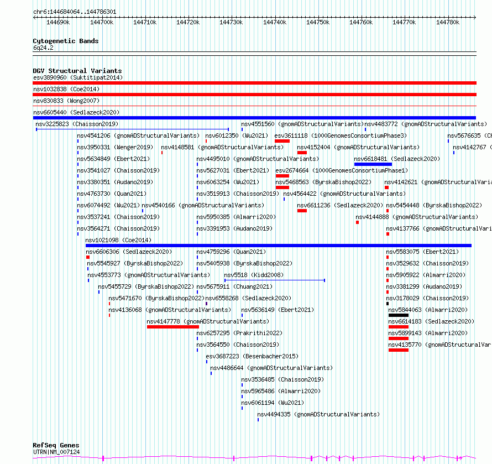This screenshot has height=464, width=492.
Task: Click the nsv1021098 (Coe2014) blue bar
Action: [x=279, y=246]
